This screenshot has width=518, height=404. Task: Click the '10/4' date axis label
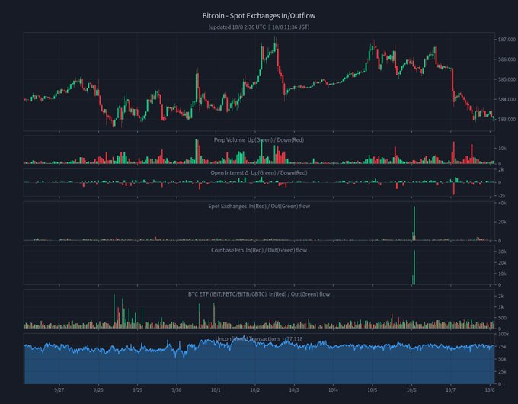[333, 390]
